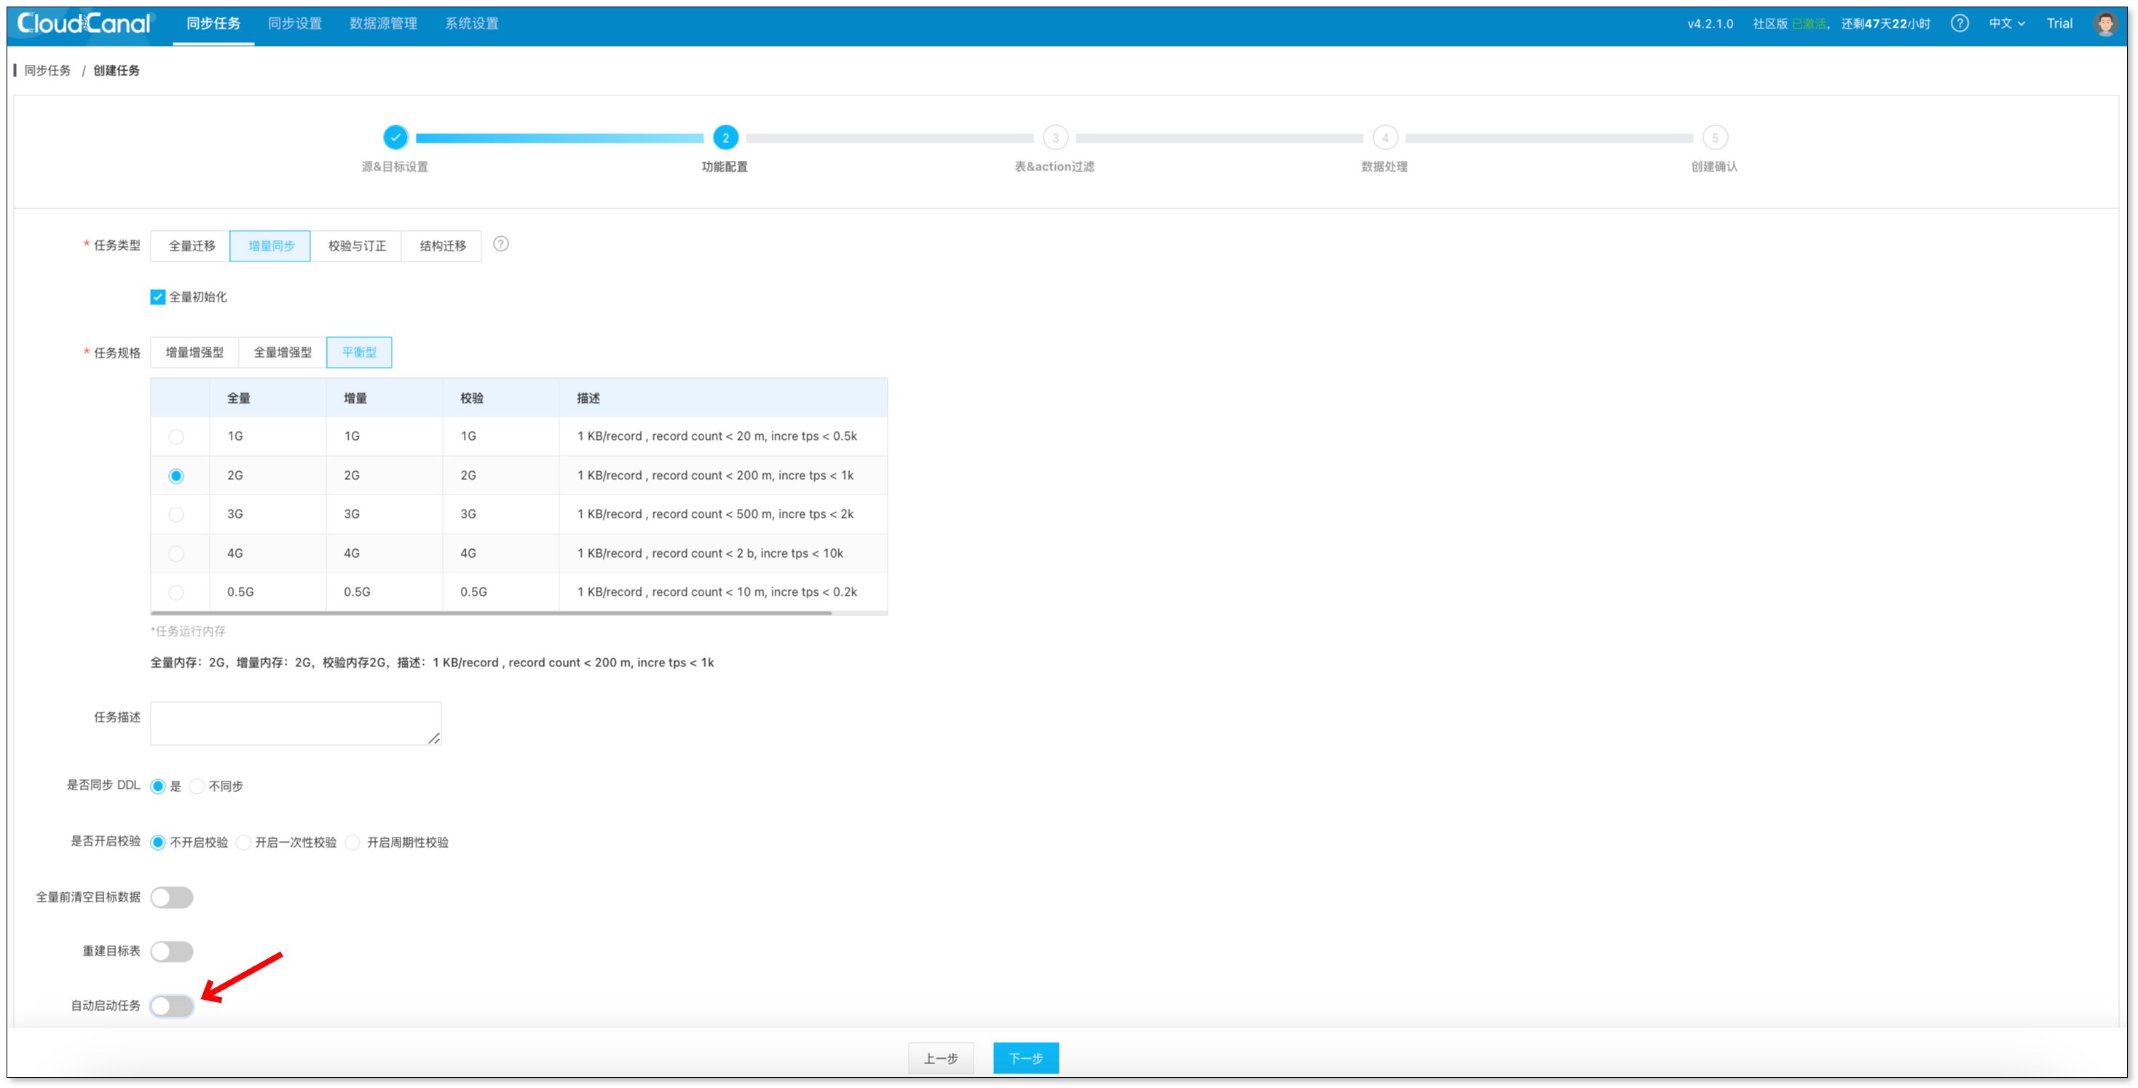2138x1088 pixels.
Task: Click the completed step one checkmark circle
Action: pyautogui.click(x=395, y=138)
